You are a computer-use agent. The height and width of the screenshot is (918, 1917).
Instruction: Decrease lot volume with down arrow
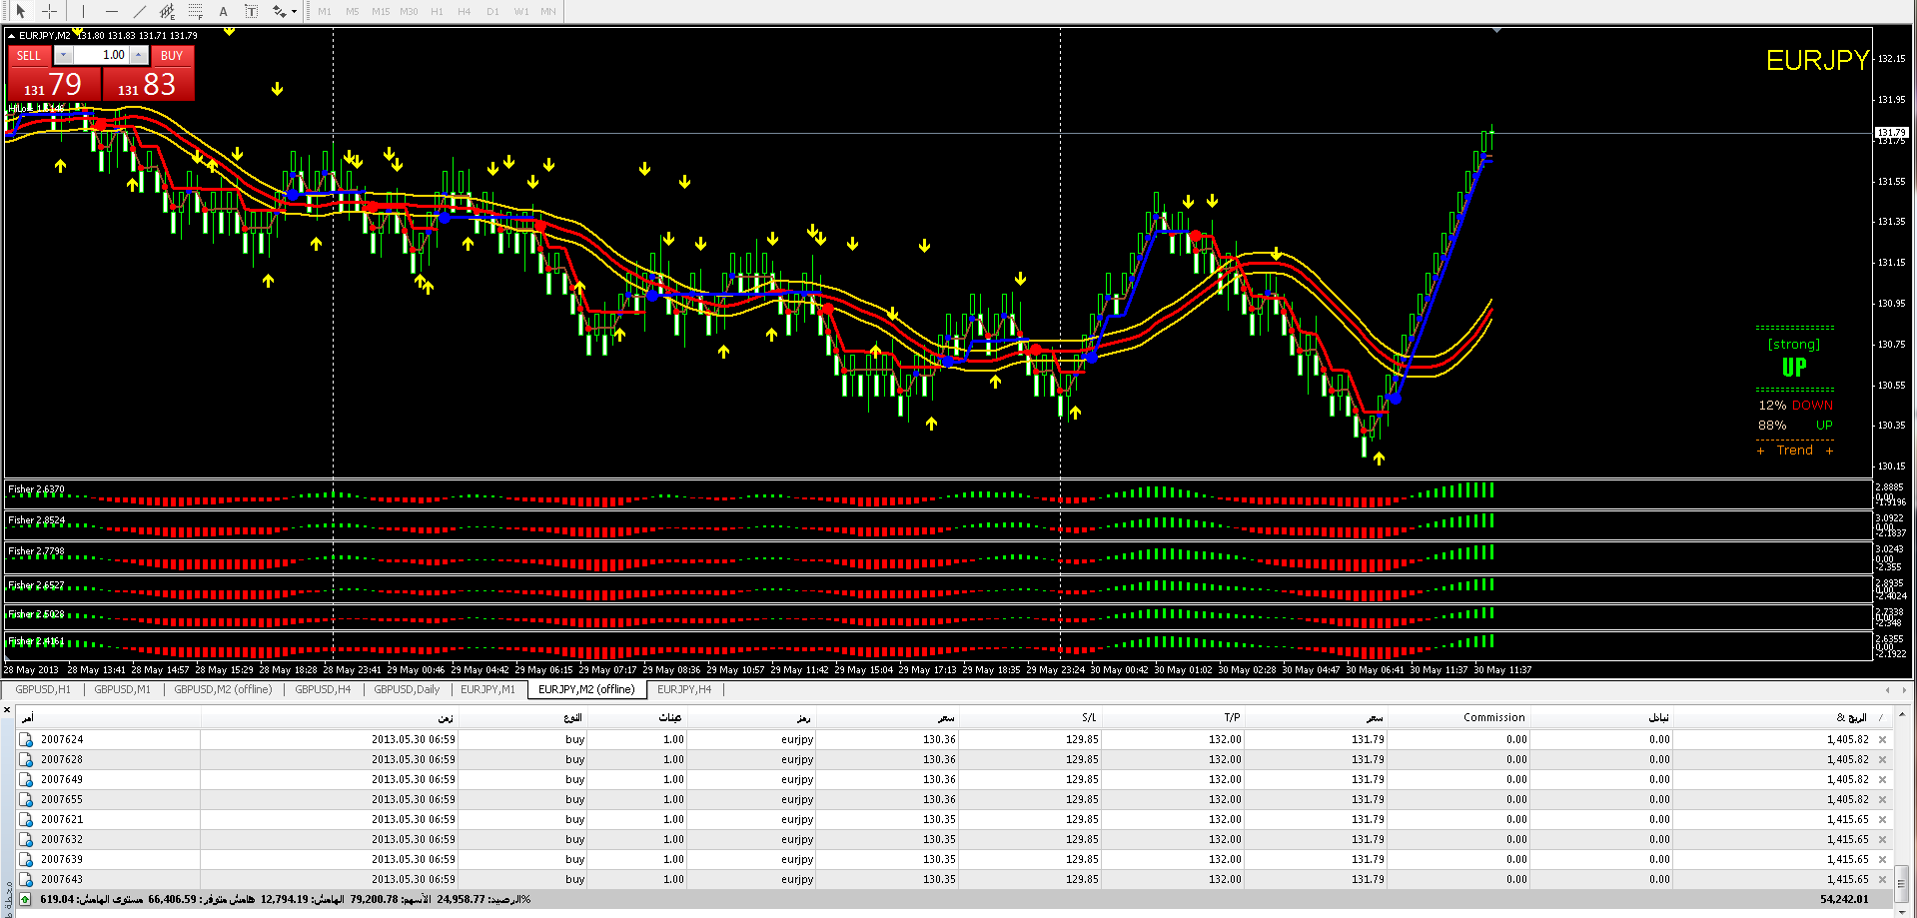(x=64, y=56)
